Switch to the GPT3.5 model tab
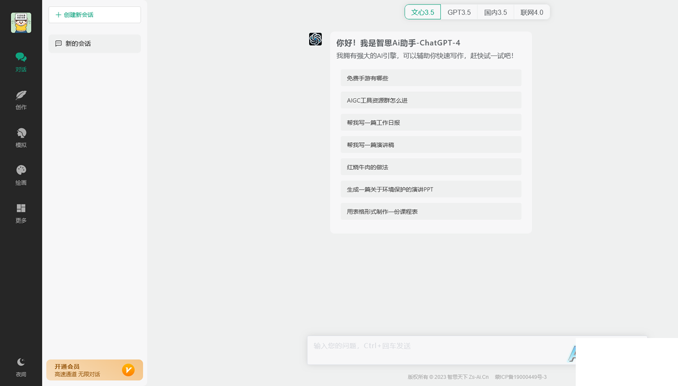678x386 pixels. (x=459, y=12)
